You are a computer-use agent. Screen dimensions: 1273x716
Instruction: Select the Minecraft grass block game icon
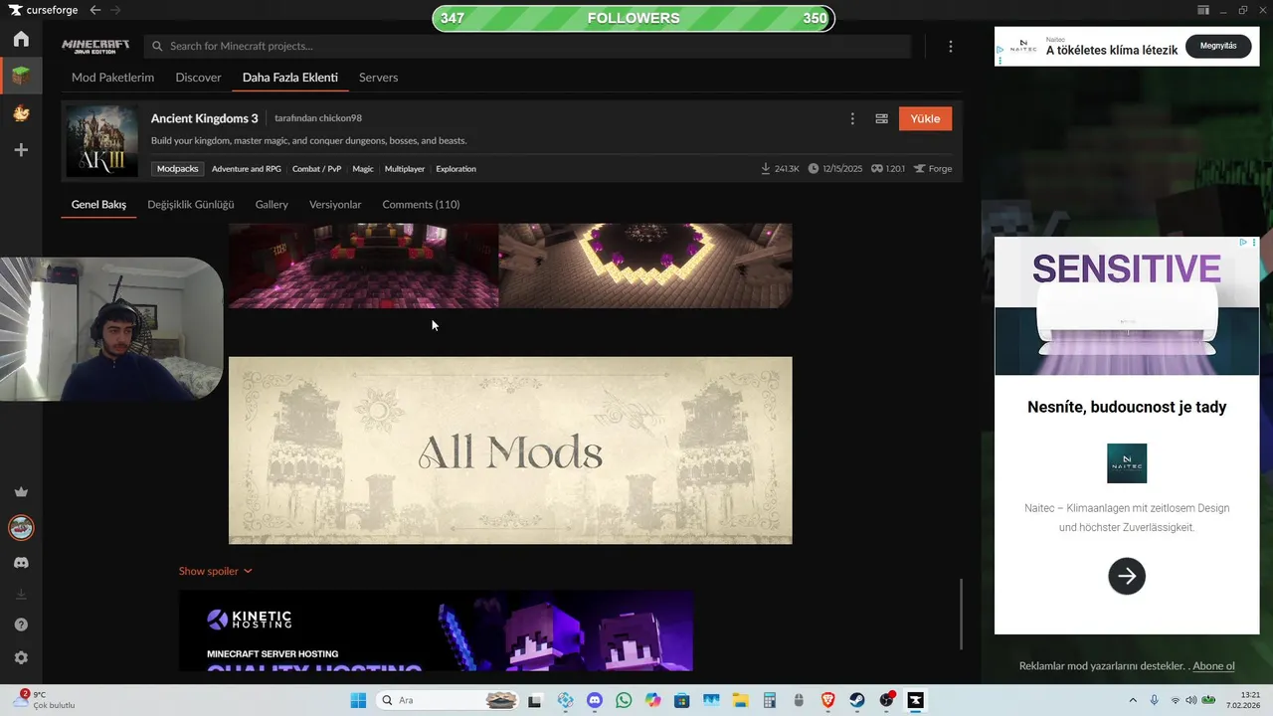coord(21,76)
